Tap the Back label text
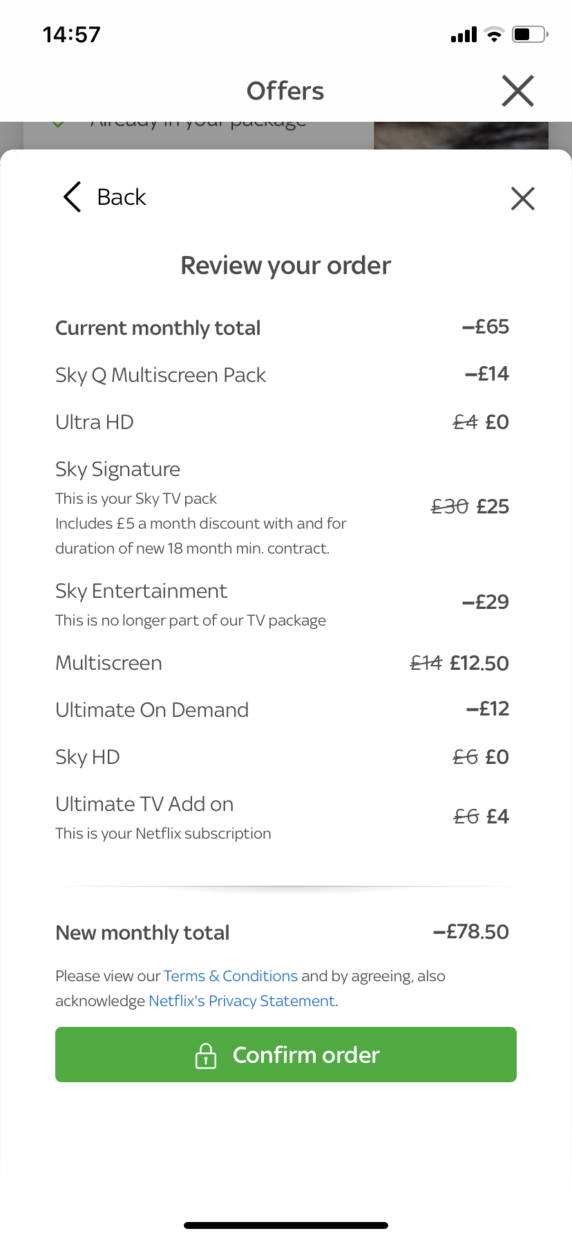572x1240 pixels. (x=122, y=197)
